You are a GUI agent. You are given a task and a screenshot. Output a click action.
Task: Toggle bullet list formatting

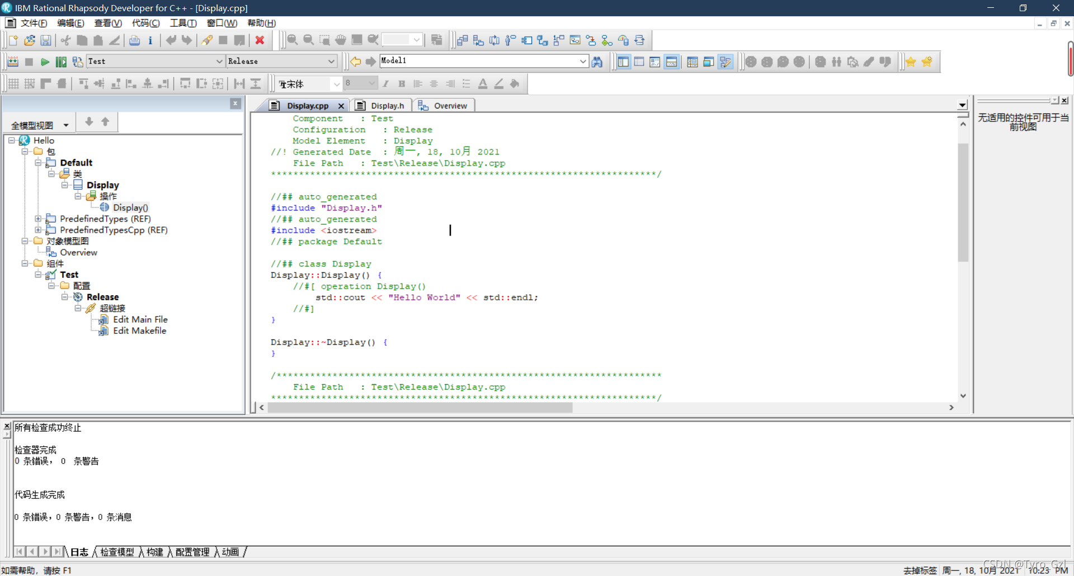coord(466,83)
